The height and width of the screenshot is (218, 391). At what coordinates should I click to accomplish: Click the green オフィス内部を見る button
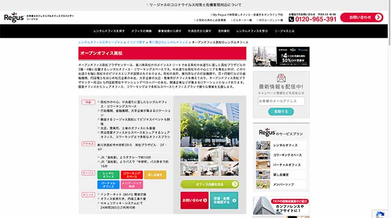click(x=210, y=184)
